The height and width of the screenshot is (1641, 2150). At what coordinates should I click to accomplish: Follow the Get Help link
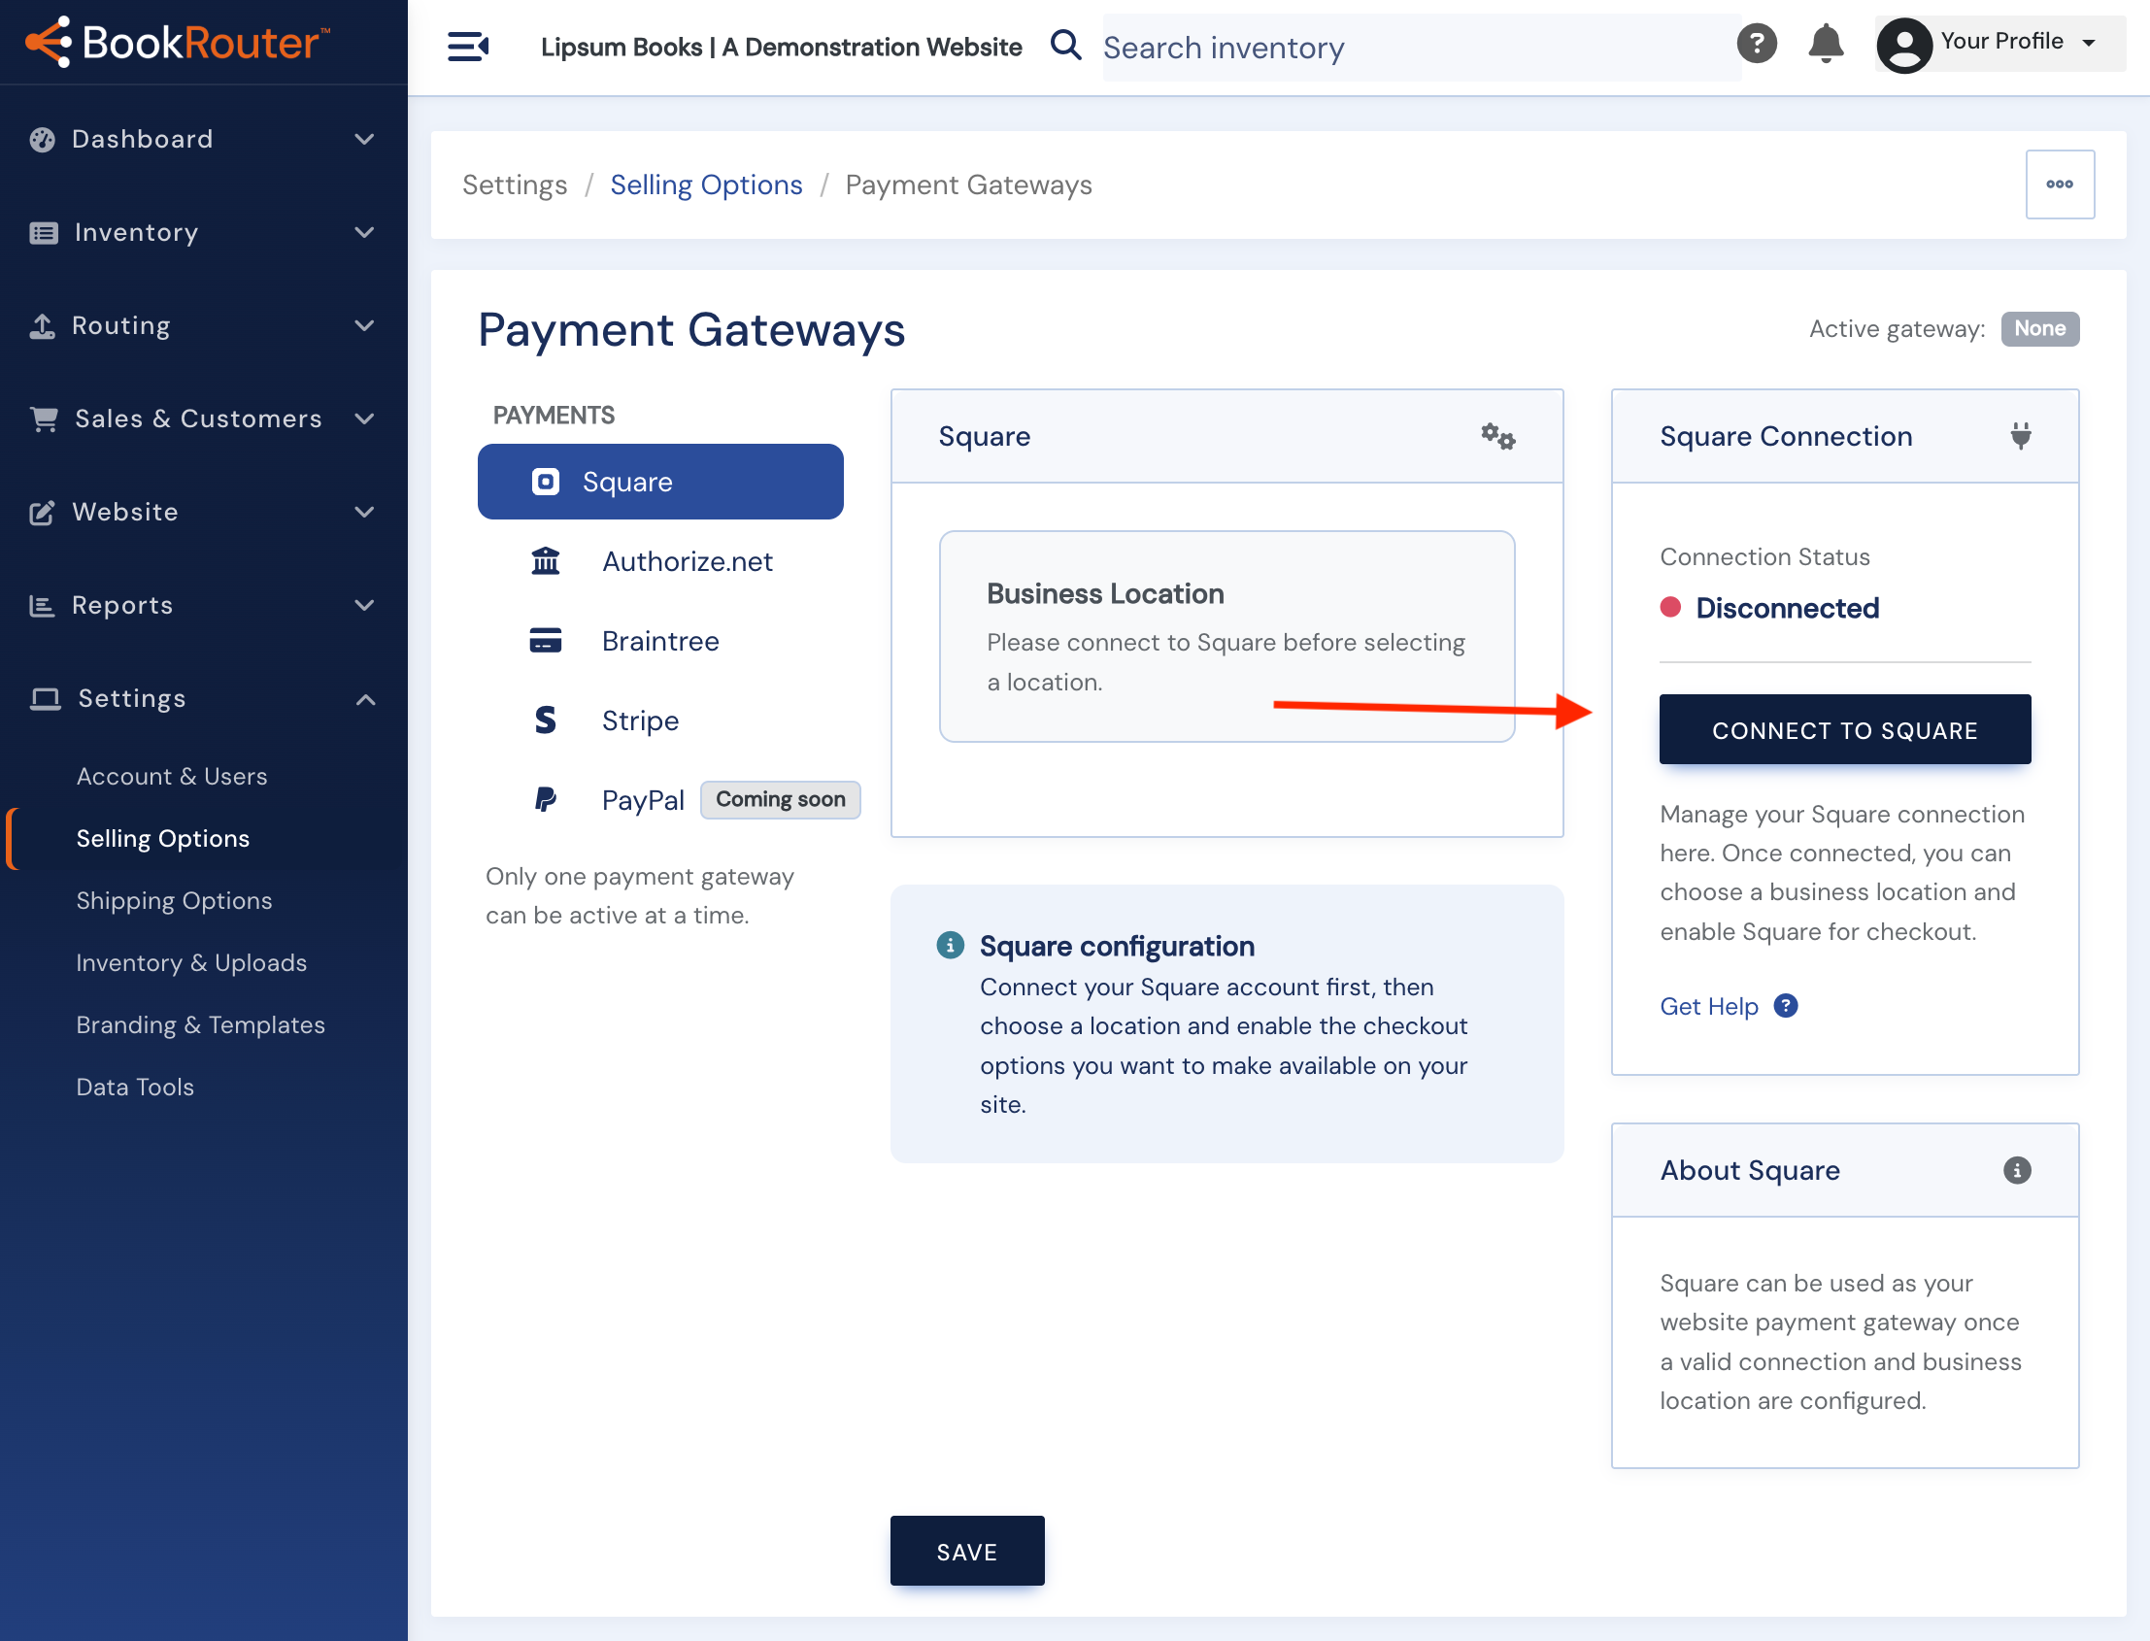click(1708, 1005)
